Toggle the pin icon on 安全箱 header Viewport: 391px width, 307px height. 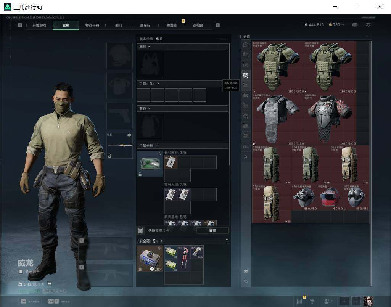227,241
